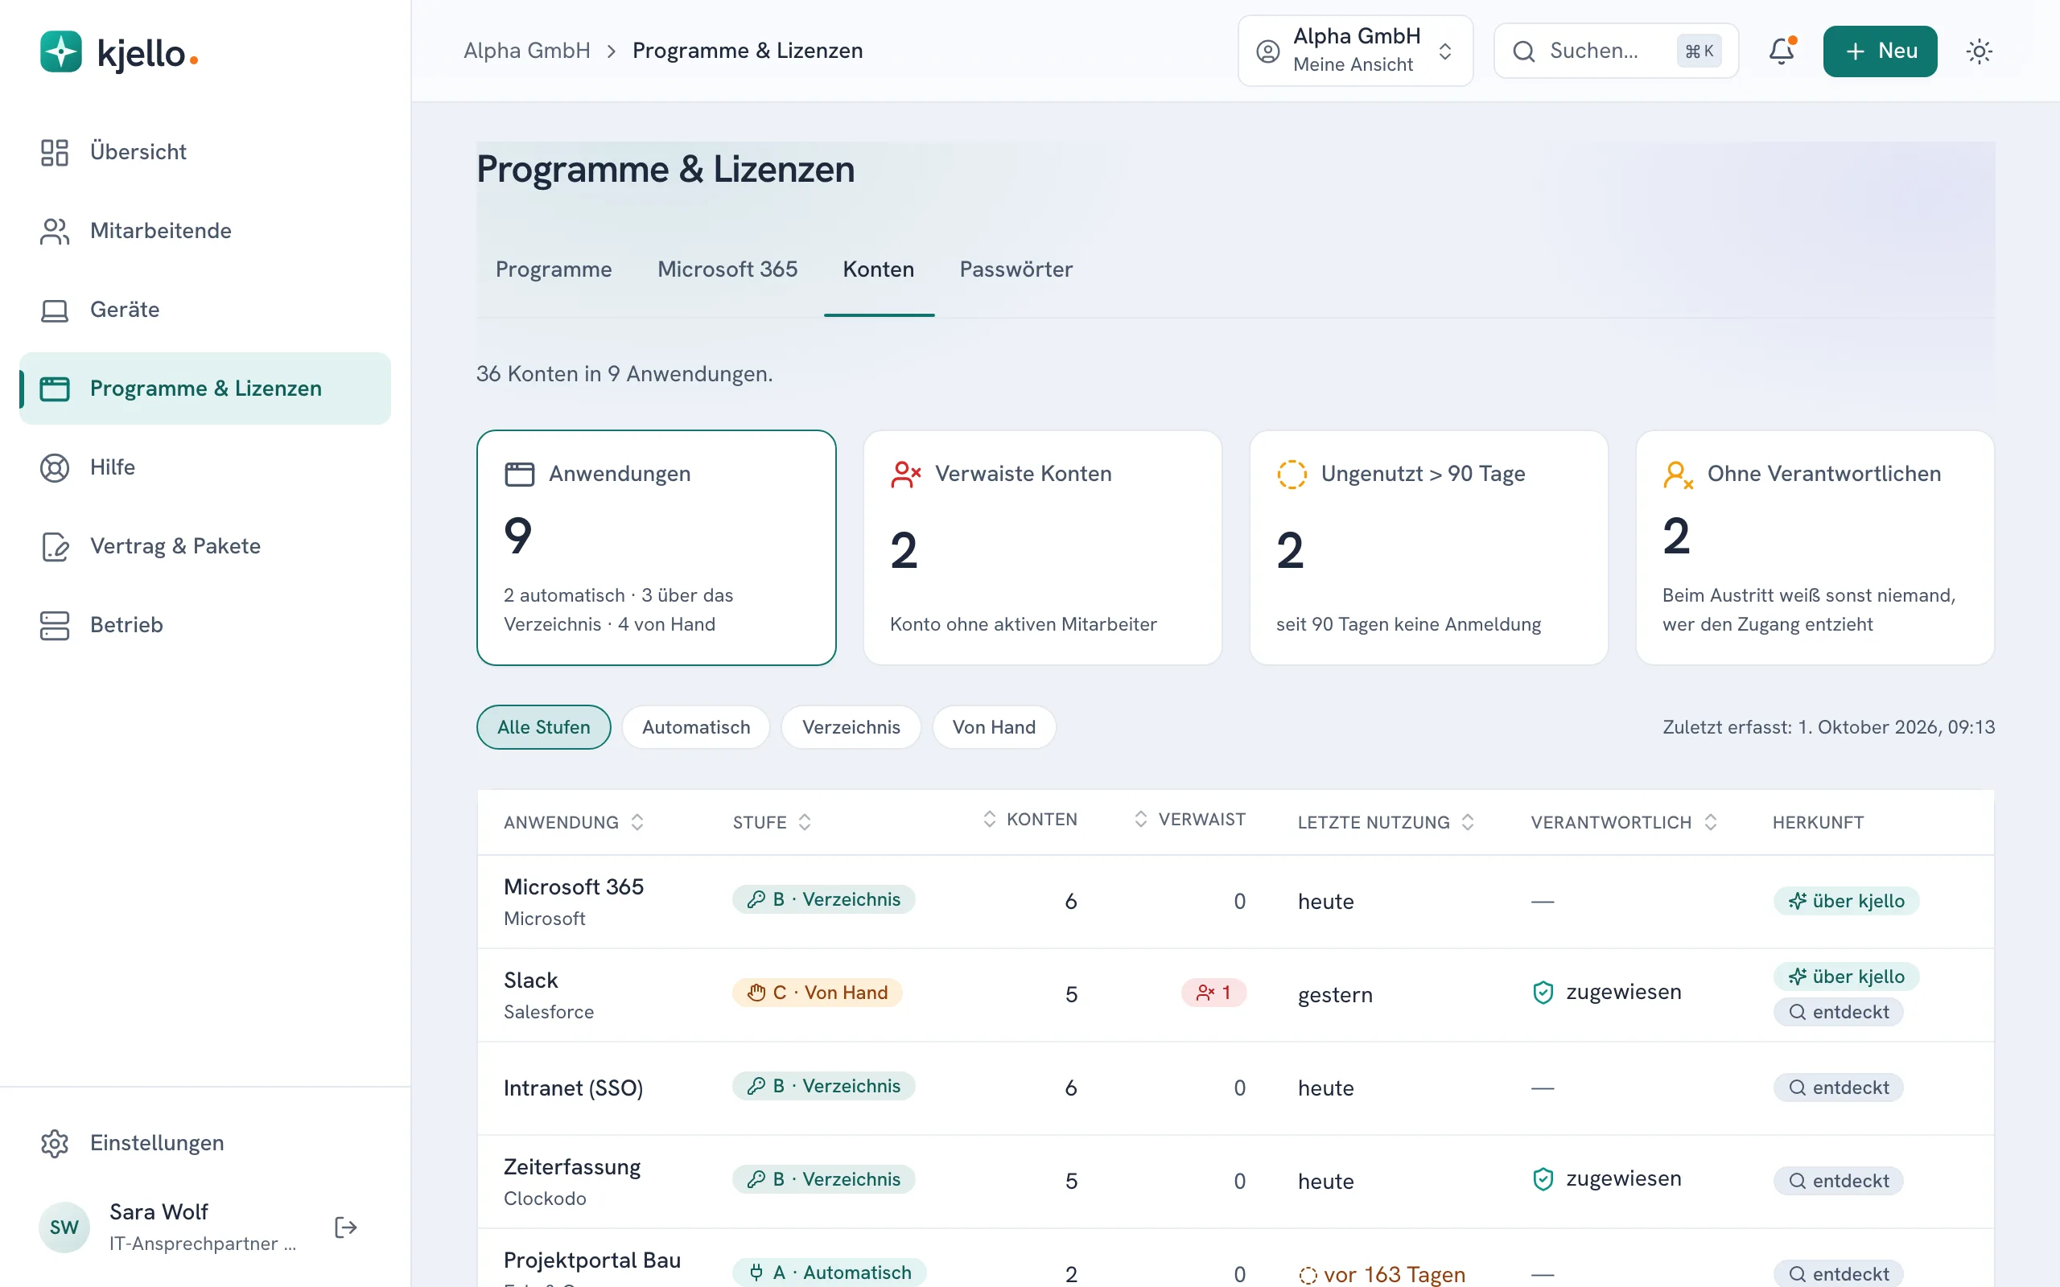Click shield icon in Slack row

click(1543, 993)
